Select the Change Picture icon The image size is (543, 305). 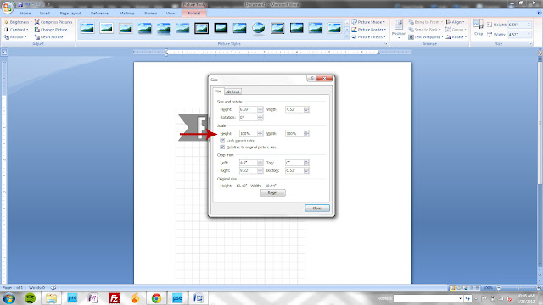click(x=37, y=30)
